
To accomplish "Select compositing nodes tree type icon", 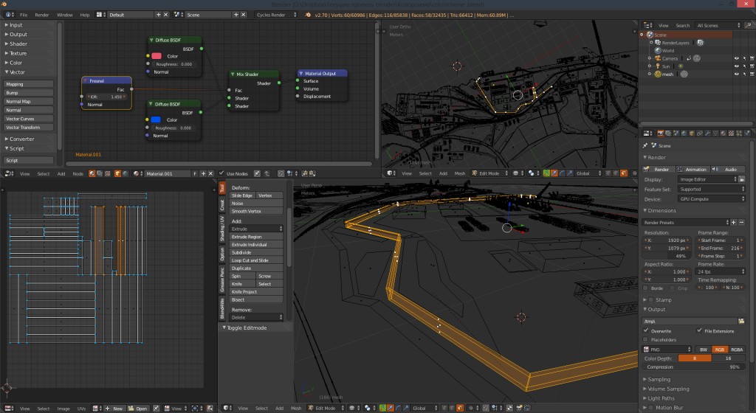I will click(x=100, y=173).
